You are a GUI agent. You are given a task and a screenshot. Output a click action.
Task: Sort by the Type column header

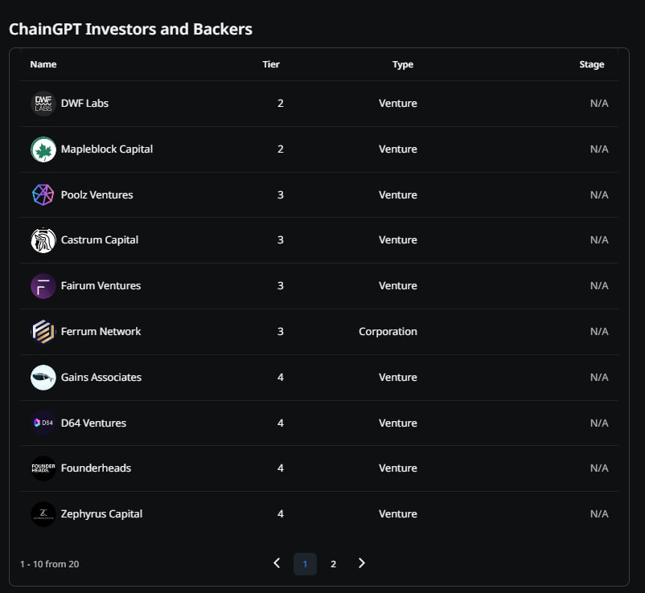(x=403, y=64)
